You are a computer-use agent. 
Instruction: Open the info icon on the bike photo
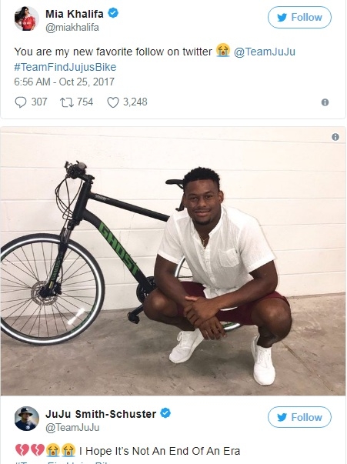[335, 137]
